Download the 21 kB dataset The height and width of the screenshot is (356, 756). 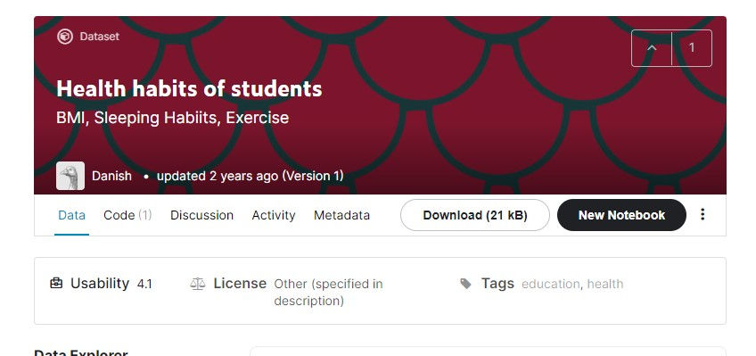pos(475,215)
